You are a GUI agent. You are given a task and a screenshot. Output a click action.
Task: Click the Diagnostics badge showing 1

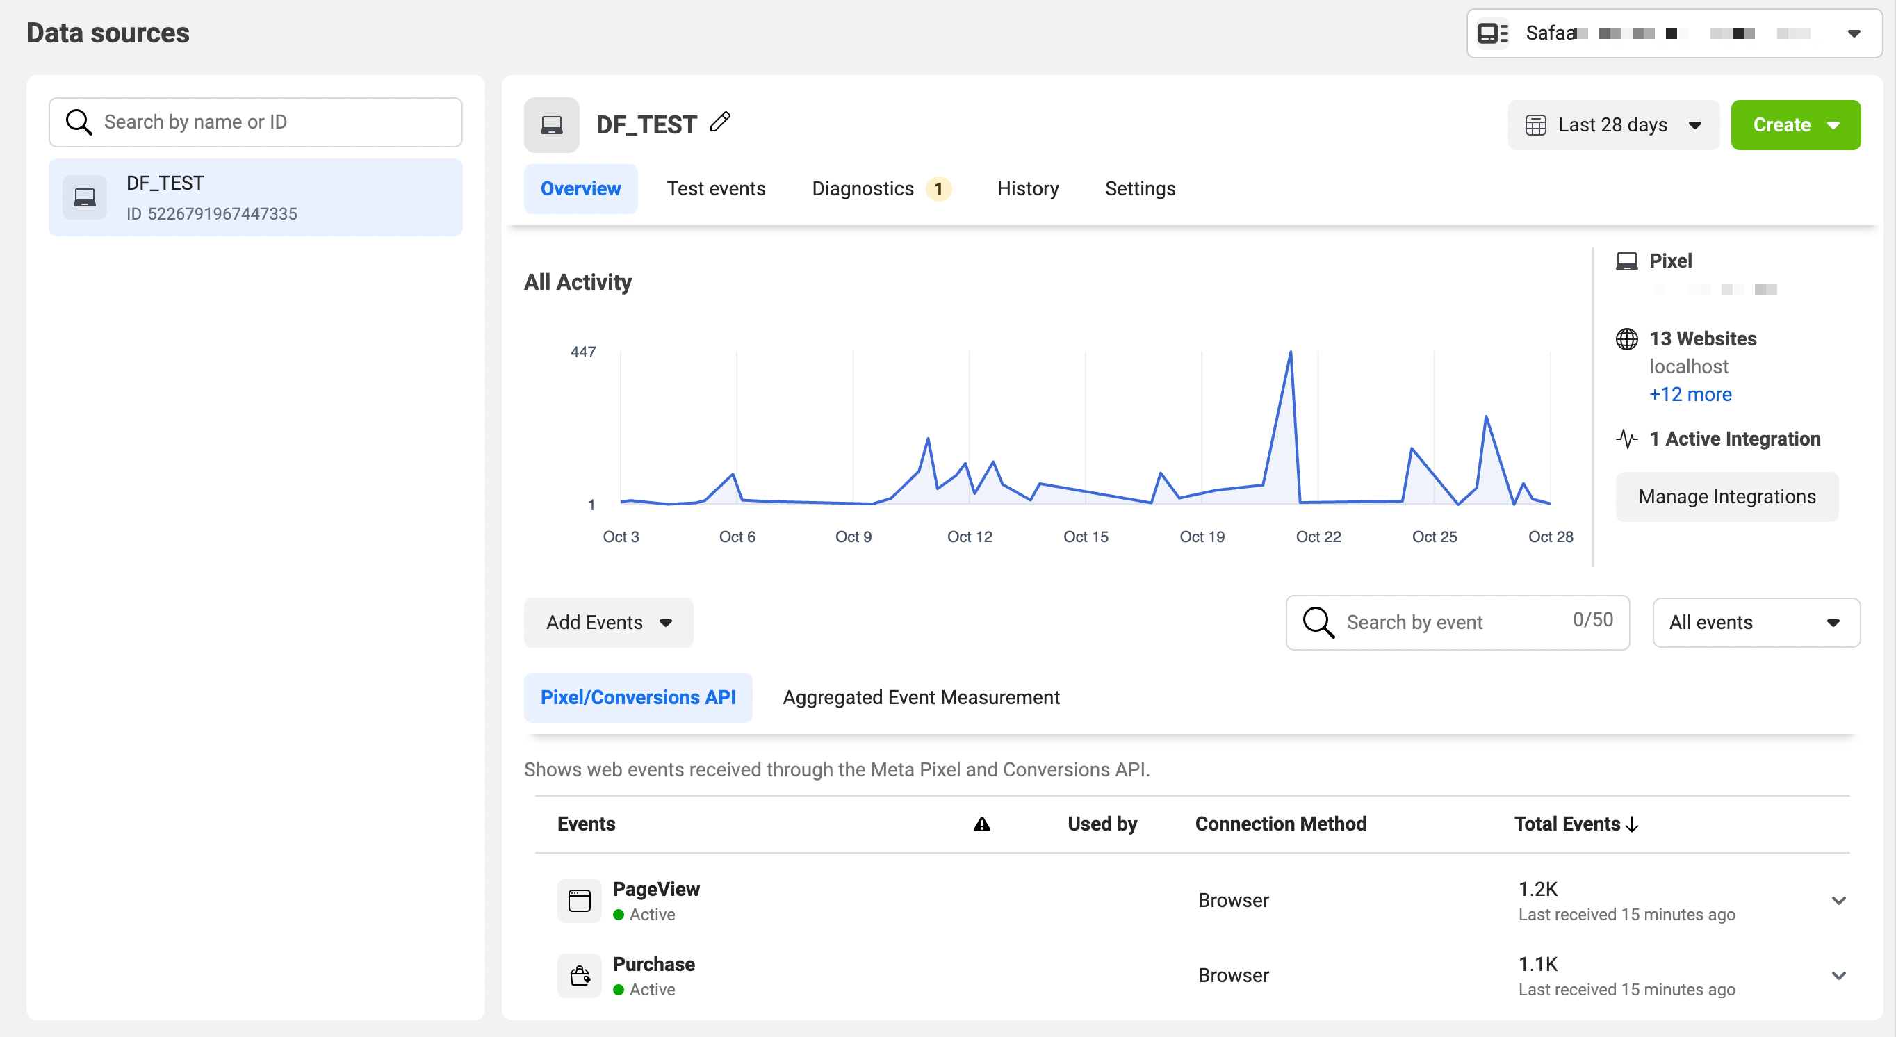pos(938,189)
